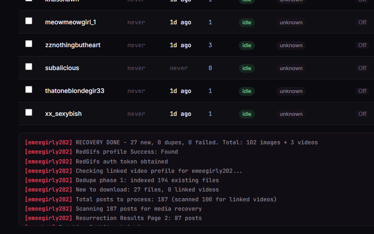Click 'Dedupe phase 1: indexed 194' log line

(x=122, y=180)
